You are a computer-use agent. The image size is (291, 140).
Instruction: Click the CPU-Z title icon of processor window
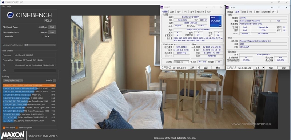[x=162, y=7]
